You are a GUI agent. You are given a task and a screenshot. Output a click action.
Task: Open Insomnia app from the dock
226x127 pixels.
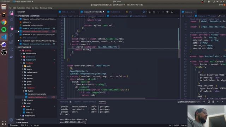tap(4, 44)
